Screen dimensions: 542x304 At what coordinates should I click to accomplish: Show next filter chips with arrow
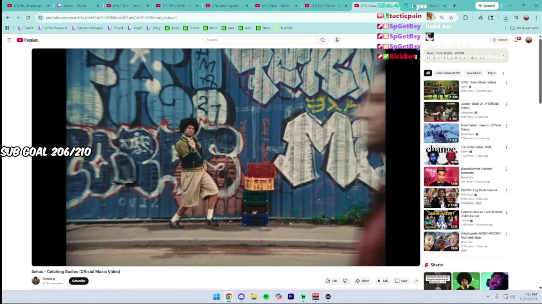pyautogui.click(x=503, y=73)
